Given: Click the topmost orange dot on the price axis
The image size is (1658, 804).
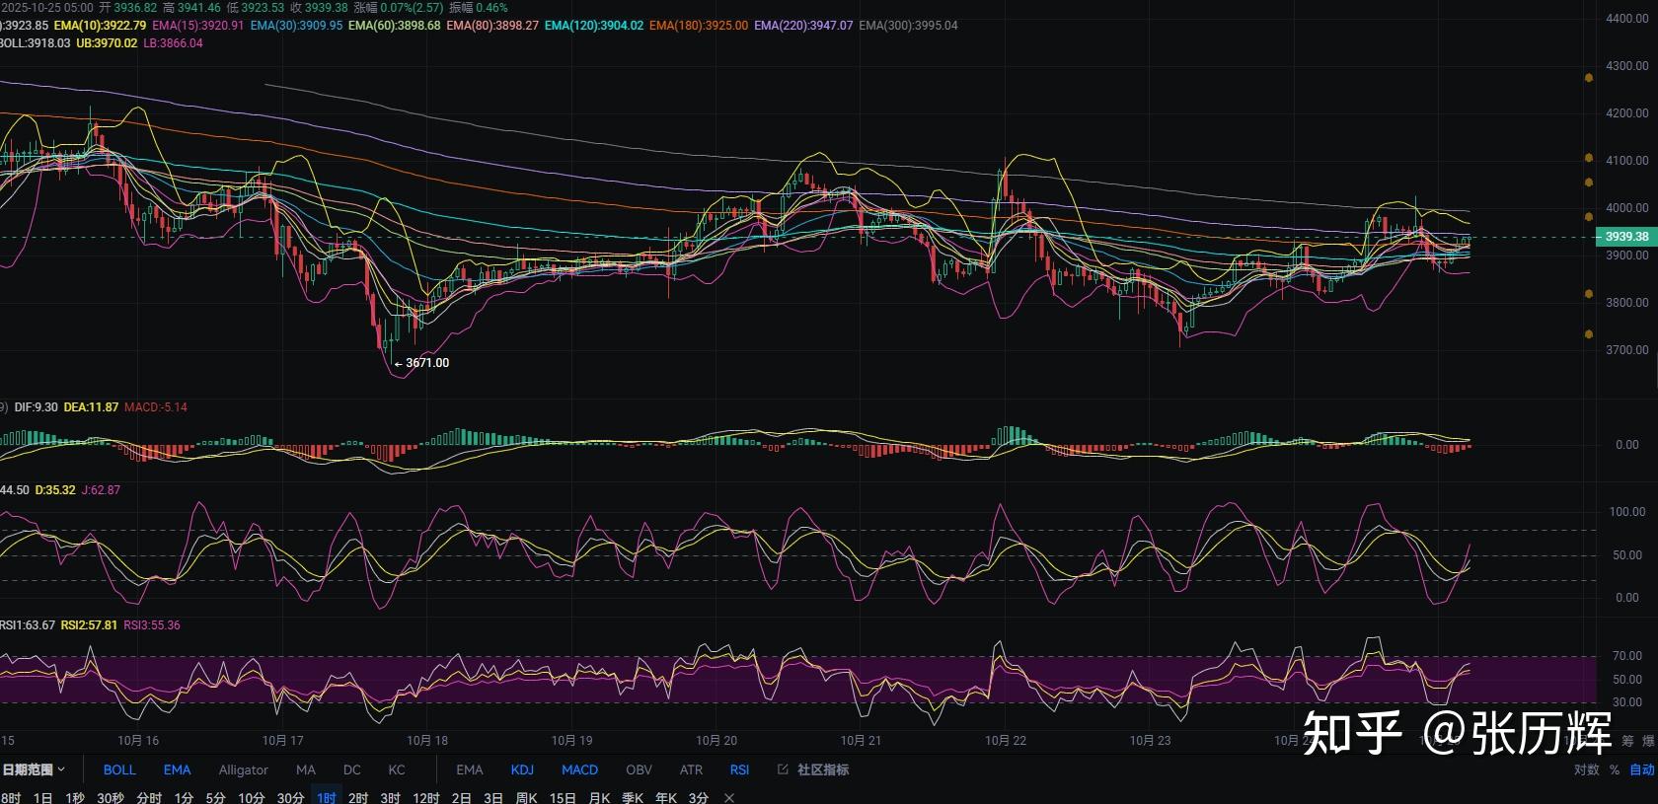Looking at the screenshot, I should pos(1588,77).
